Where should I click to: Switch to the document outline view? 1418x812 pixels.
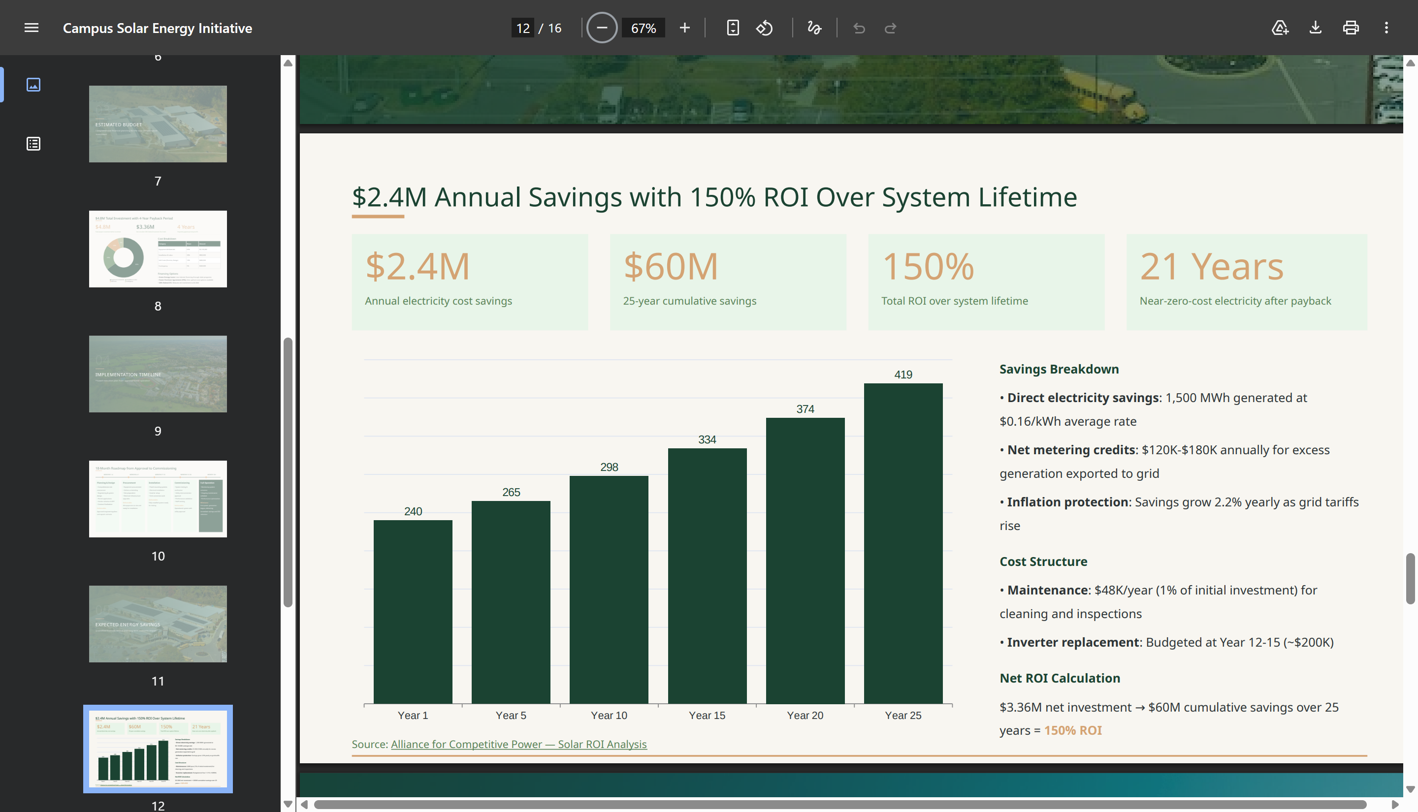pos(33,144)
